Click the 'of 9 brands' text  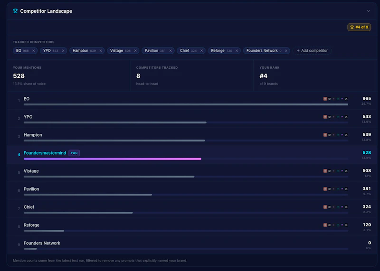tap(268, 84)
